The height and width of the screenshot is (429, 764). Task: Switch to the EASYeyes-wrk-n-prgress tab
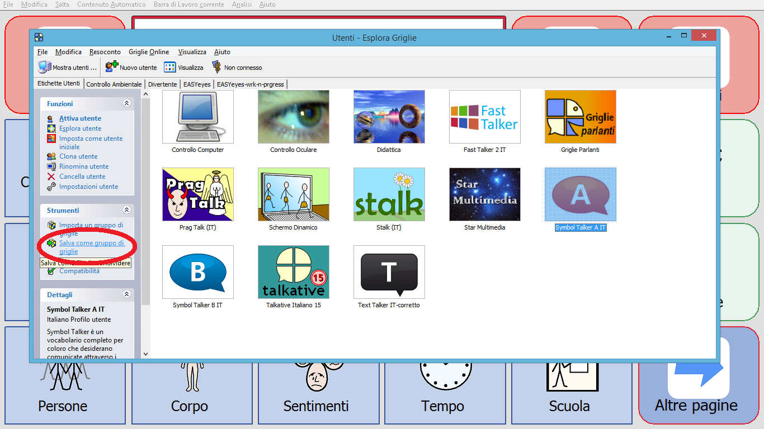pos(251,84)
